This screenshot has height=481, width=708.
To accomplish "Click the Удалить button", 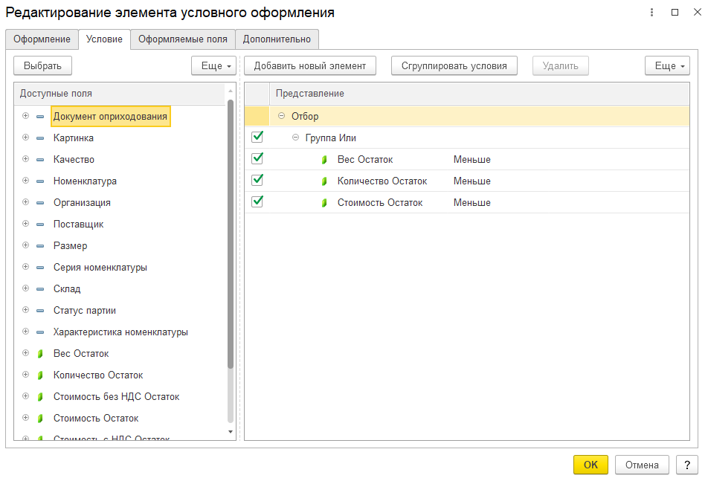I will 560,66.
